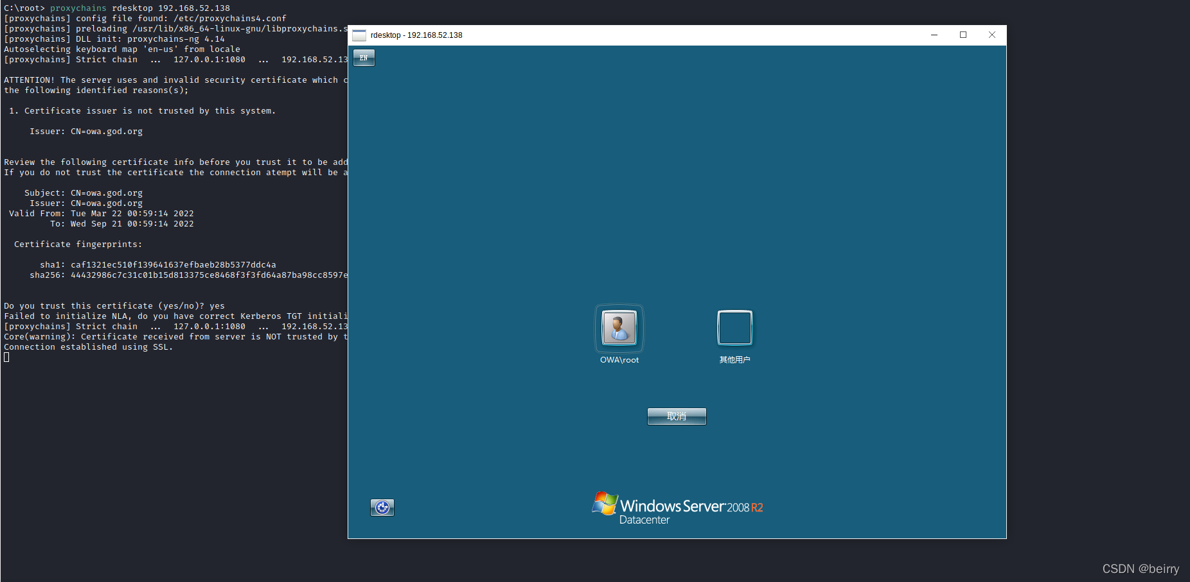Click the rdesktop - 192.168.52.138 title text
Viewport: 1190px width, 582px height.
tap(416, 35)
